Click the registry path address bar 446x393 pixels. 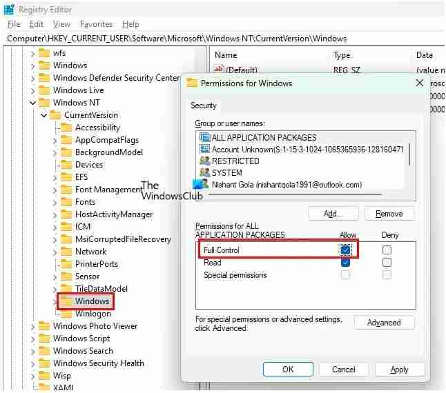point(223,39)
